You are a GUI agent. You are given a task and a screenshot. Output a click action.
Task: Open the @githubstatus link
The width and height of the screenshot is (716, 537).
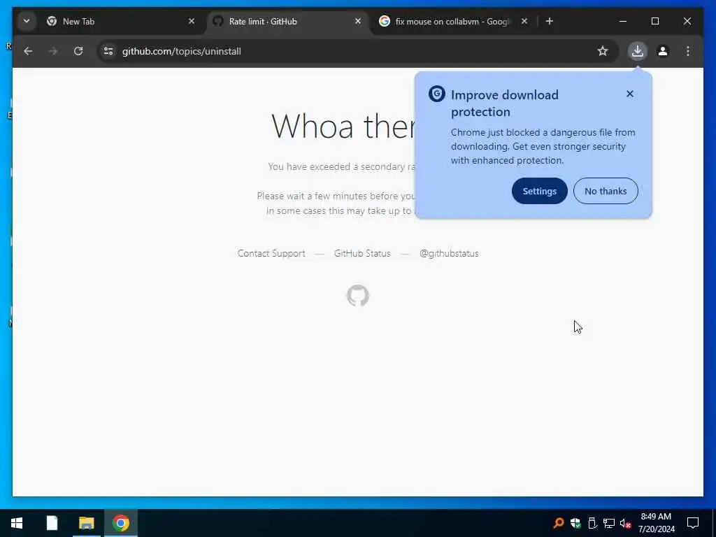click(x=449, y=253)
